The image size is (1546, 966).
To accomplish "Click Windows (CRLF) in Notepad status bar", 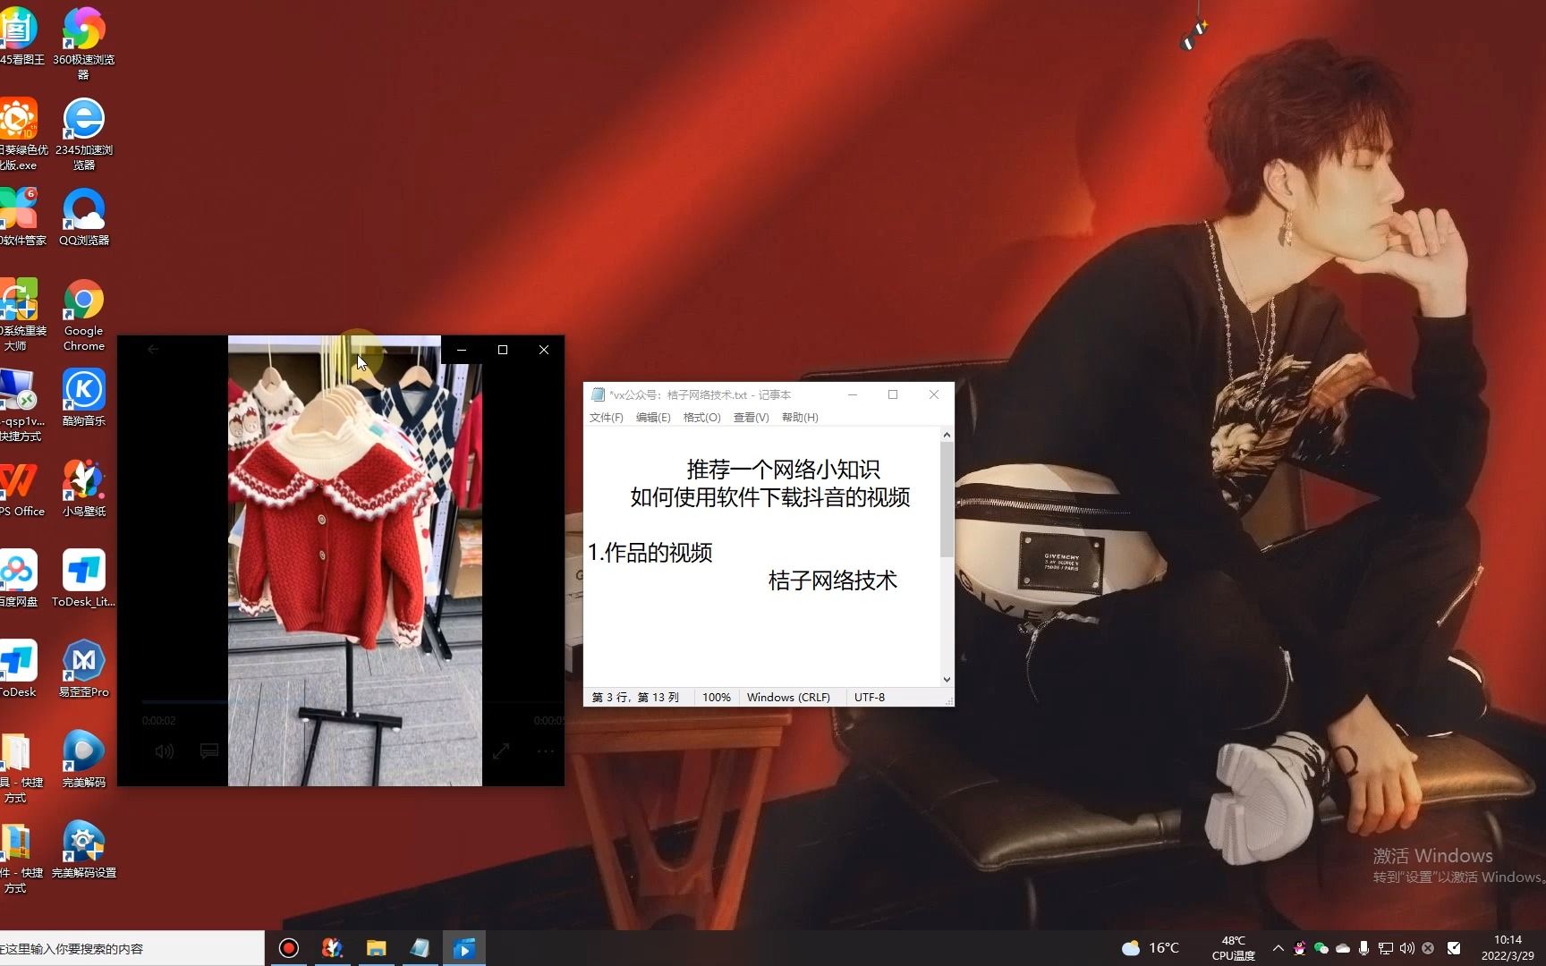I will coord(788,698).
